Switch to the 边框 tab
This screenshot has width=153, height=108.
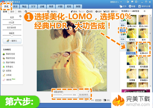coord(42,6)
